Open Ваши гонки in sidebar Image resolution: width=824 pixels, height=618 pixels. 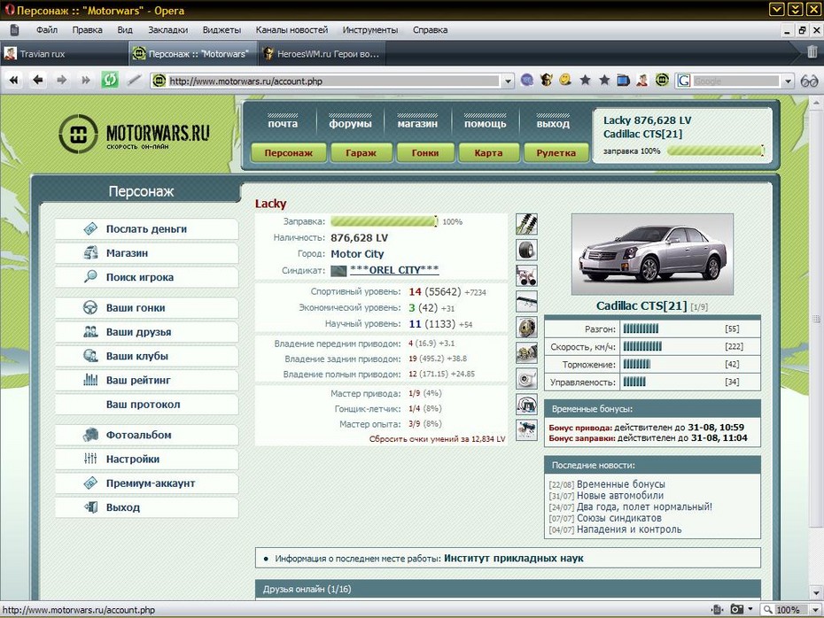(x=146, y=308)
